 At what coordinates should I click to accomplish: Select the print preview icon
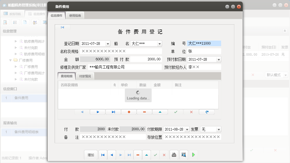click(x=183, y=155)
